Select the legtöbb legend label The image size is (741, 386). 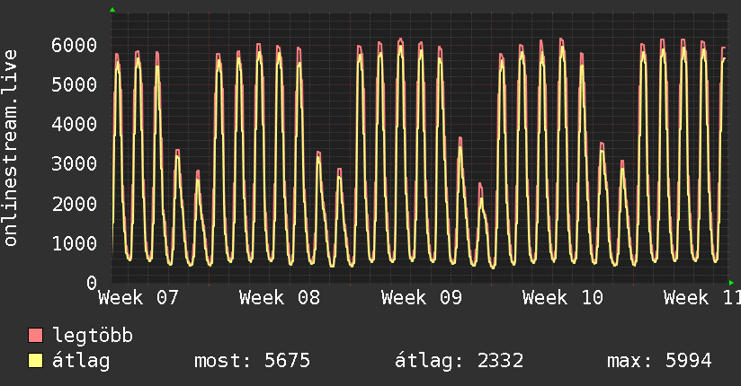(94, 336)
